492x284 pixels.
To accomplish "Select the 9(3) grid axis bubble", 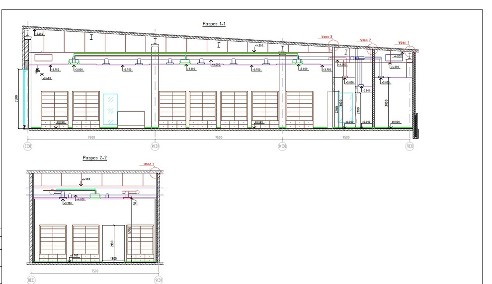I will pos(158,281).
